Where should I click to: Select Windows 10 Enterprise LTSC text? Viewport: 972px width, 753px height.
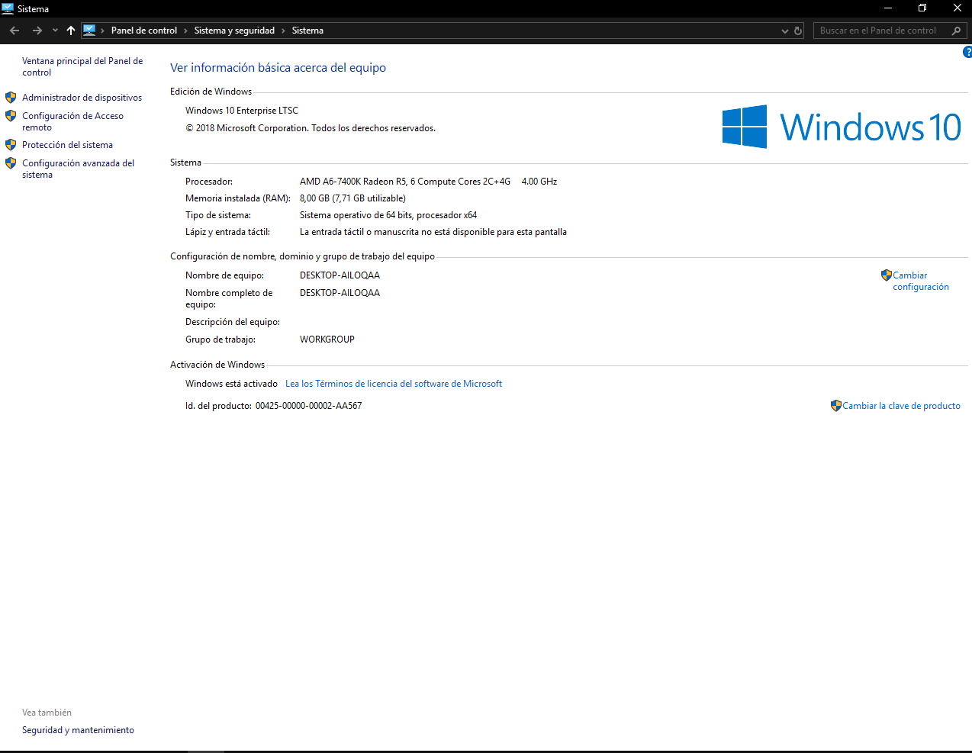(242, 111)
